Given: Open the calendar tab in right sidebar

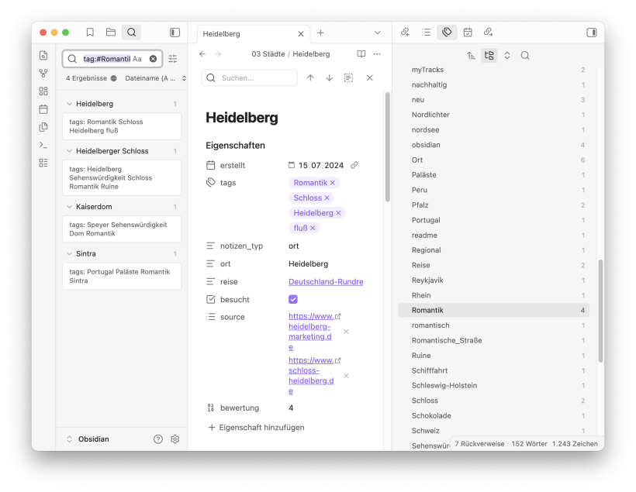Looking at the screenshot, I should 468,33.
